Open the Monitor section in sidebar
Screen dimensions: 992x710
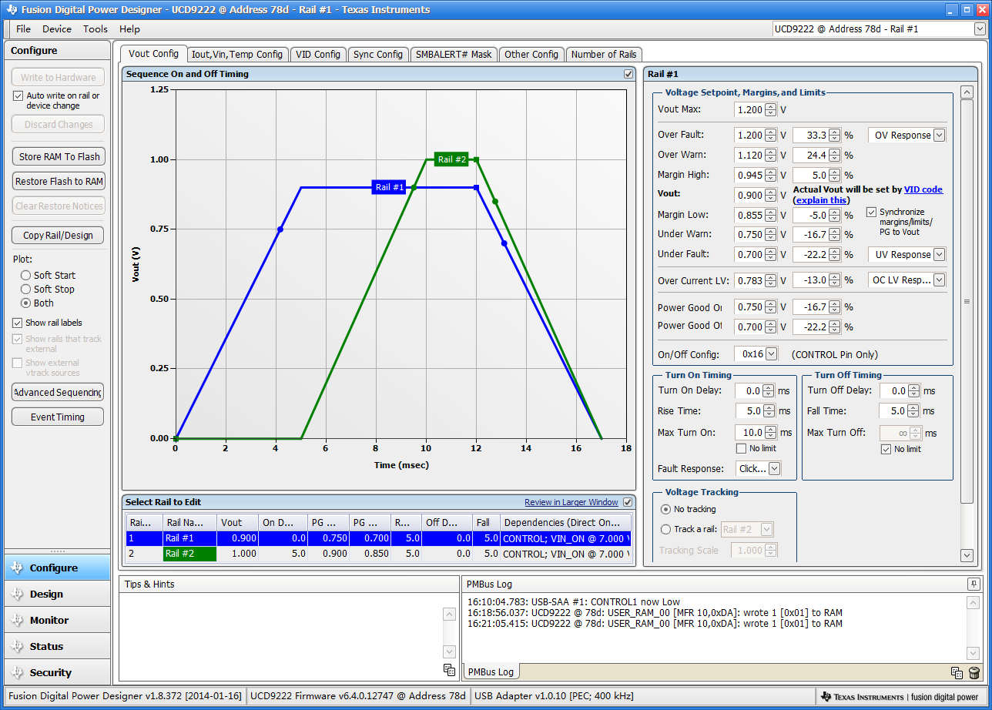(56, 620)
